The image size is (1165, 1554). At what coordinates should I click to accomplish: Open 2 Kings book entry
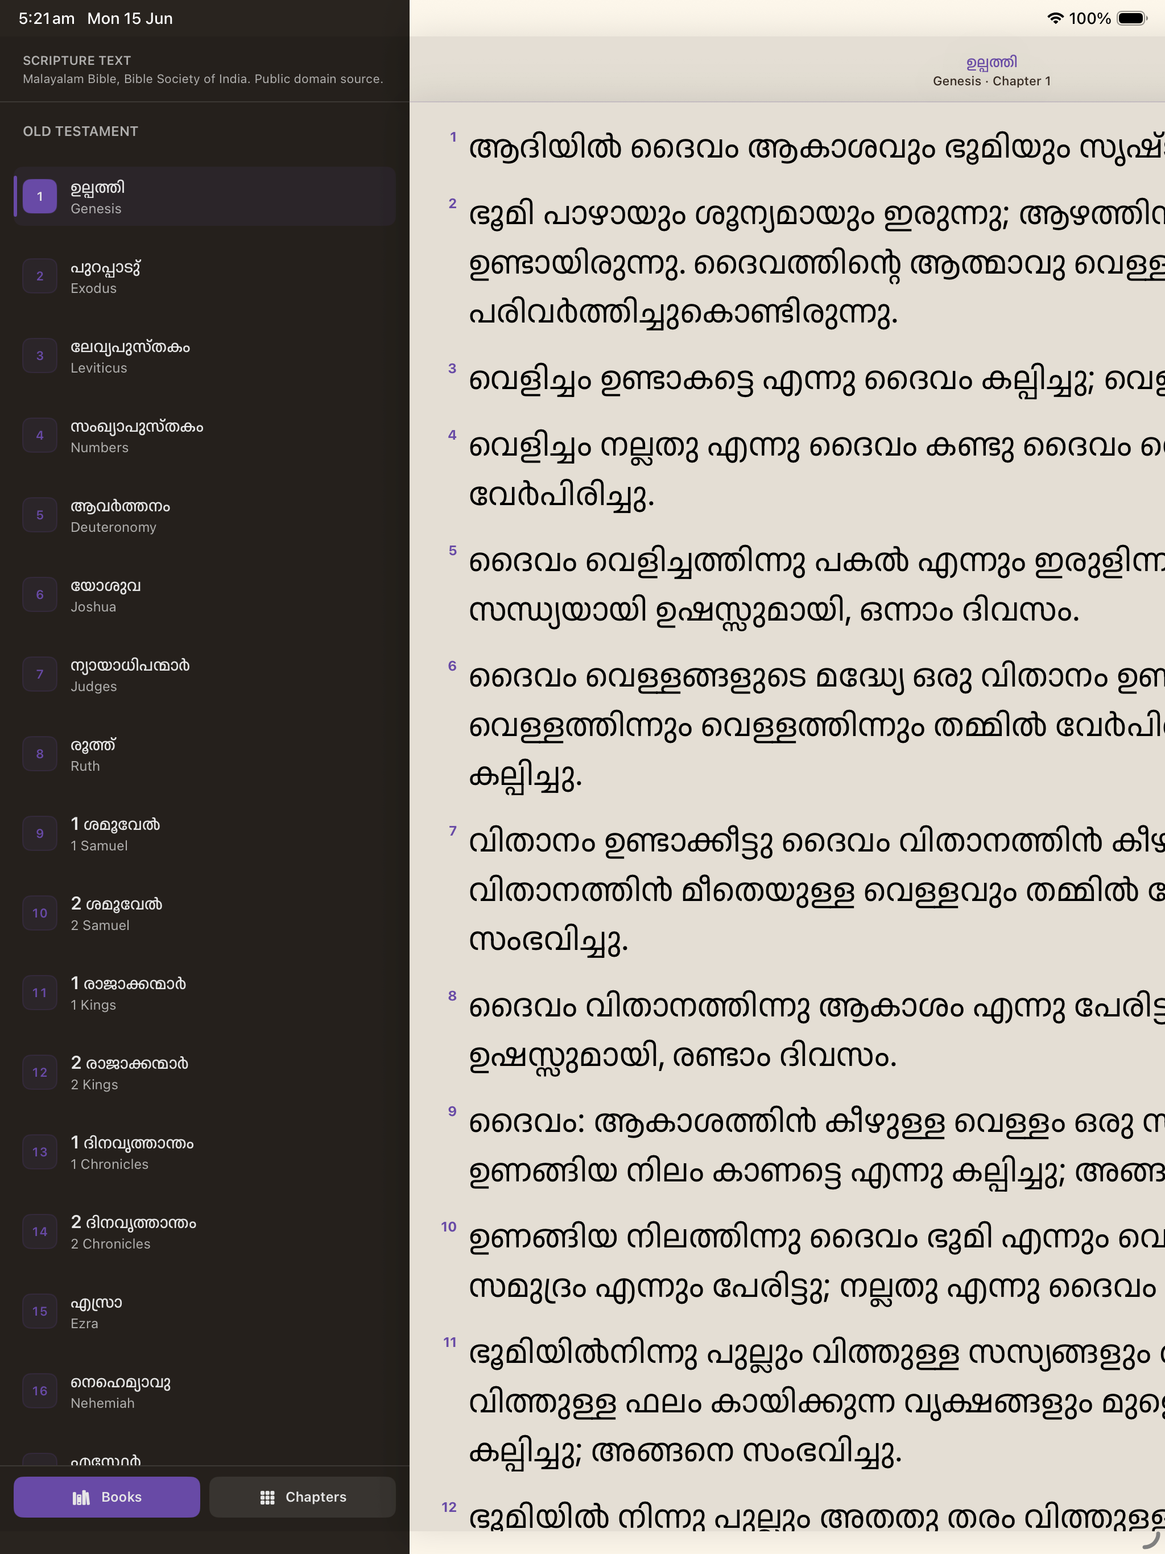(x=204, y=1073)
